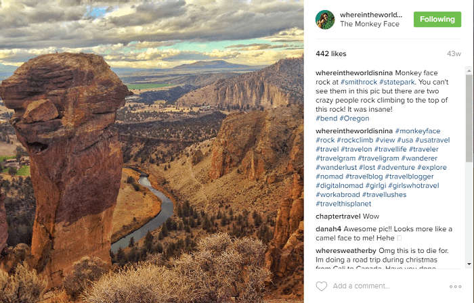The height and width of the screenshot is (303, 474).
Task: Open the poster's profile picture avatar
Action: tap(325, 19)
